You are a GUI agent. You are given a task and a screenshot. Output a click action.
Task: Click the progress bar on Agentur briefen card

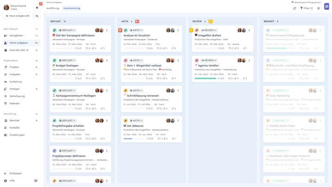pyautogui.click(x=205, y=78)
